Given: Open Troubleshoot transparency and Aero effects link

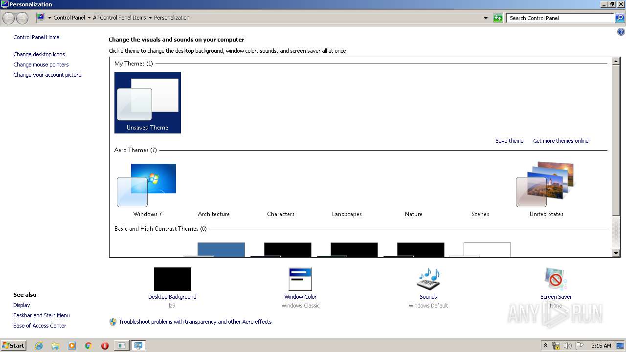Looking at the screenshot, I should (195, 322).
